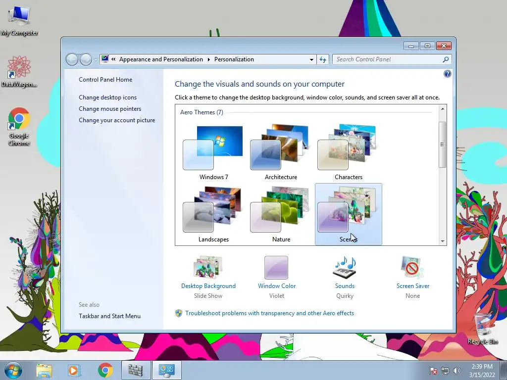Viewport: 507px width, 380px height.
Task: Click the Refresh button beside address bar
Action: [x=323, y=59]
